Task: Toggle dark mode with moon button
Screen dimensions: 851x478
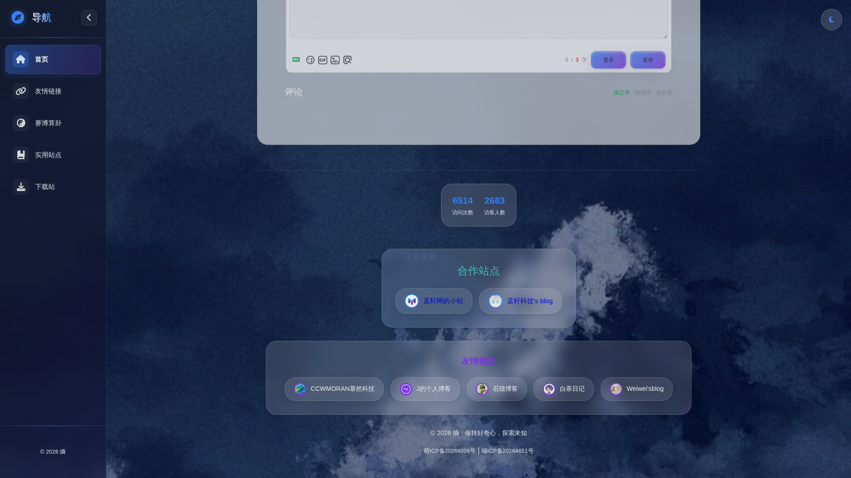Action: point(831,19)
